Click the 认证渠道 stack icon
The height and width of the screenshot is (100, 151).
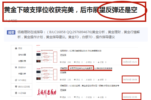point(16,93)
